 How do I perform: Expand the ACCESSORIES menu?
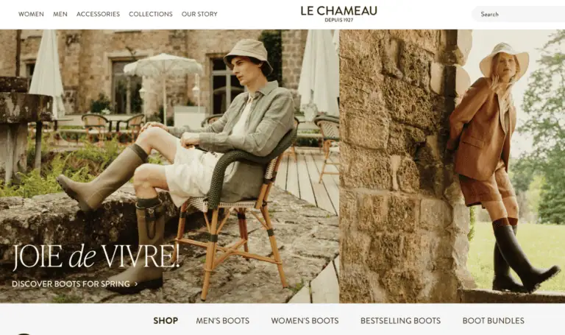pyautogui.click(x=98, y=14)
